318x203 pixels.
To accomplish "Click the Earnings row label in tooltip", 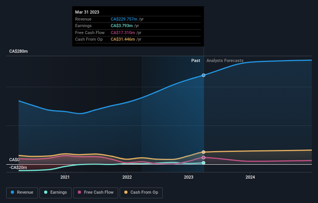I will [x=83, y=26].
